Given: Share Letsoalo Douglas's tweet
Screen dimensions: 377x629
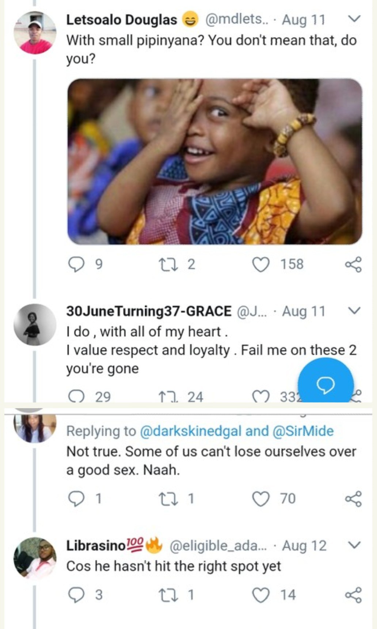Looking at the screenshot, I should (353, 264).
